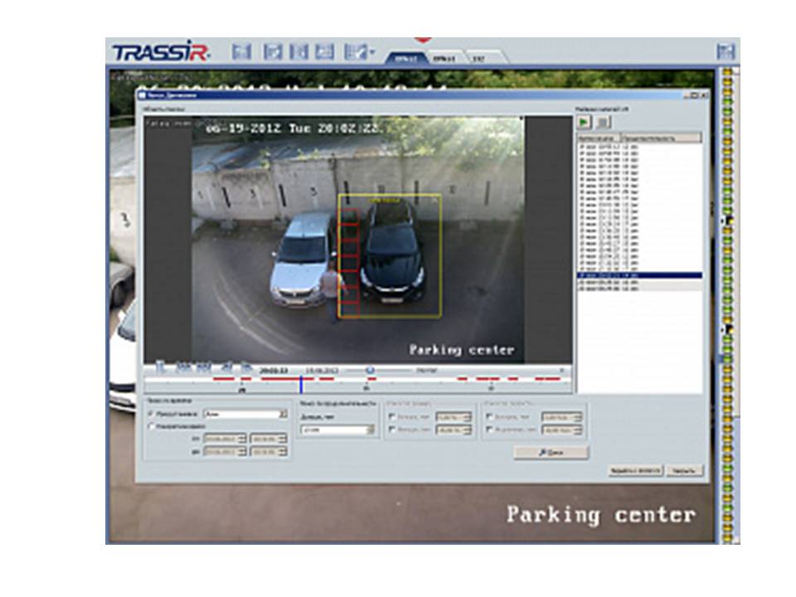Click the lower date field in the first settings group
The image size is (796, 597).
click(x=225, y=451)
